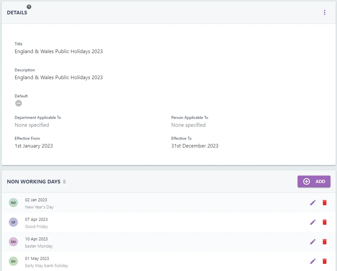The width and height of the screenshot is (337, 271).
Task: Select the 10 Apr 2023 date text
Action: pyautogui.click(x=36, y=239)
